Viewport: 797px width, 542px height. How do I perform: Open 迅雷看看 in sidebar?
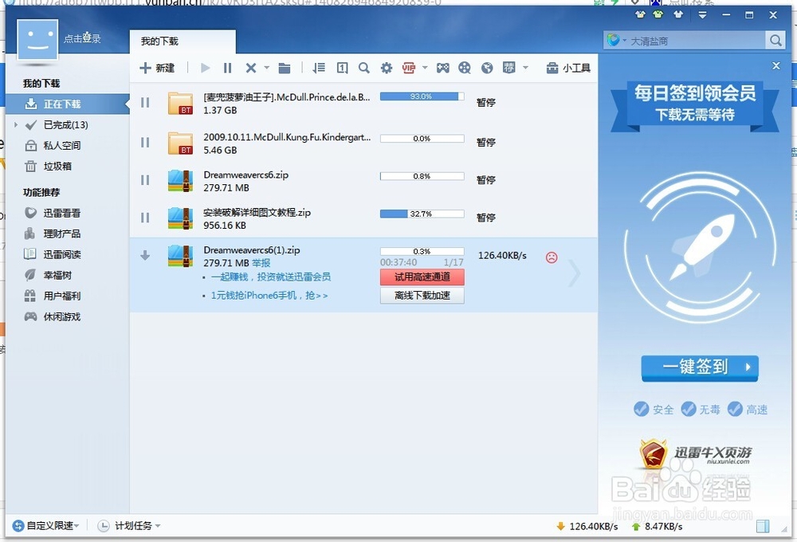point(53,213)
